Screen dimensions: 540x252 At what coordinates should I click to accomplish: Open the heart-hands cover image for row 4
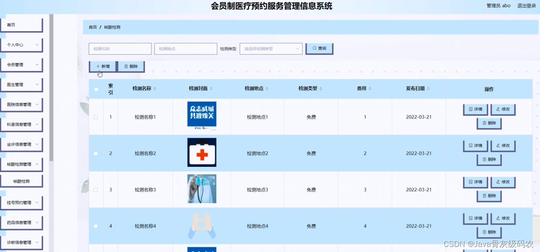click(202, 226)
